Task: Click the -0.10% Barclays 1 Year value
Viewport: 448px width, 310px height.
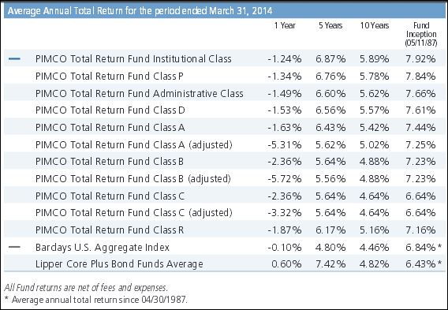Action: tap(285, 247)
